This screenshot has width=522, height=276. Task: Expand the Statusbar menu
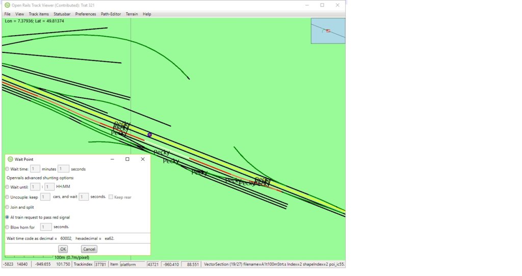[x=62, y=14]
